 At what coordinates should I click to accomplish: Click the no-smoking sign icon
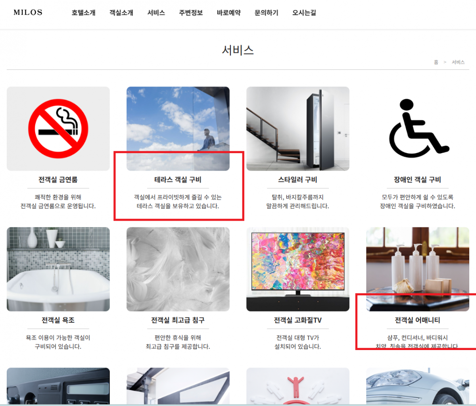pyautogui.click(x=58, y=129)
